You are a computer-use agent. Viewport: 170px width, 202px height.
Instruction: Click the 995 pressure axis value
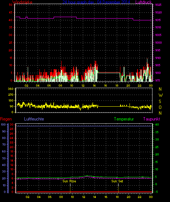158,50
